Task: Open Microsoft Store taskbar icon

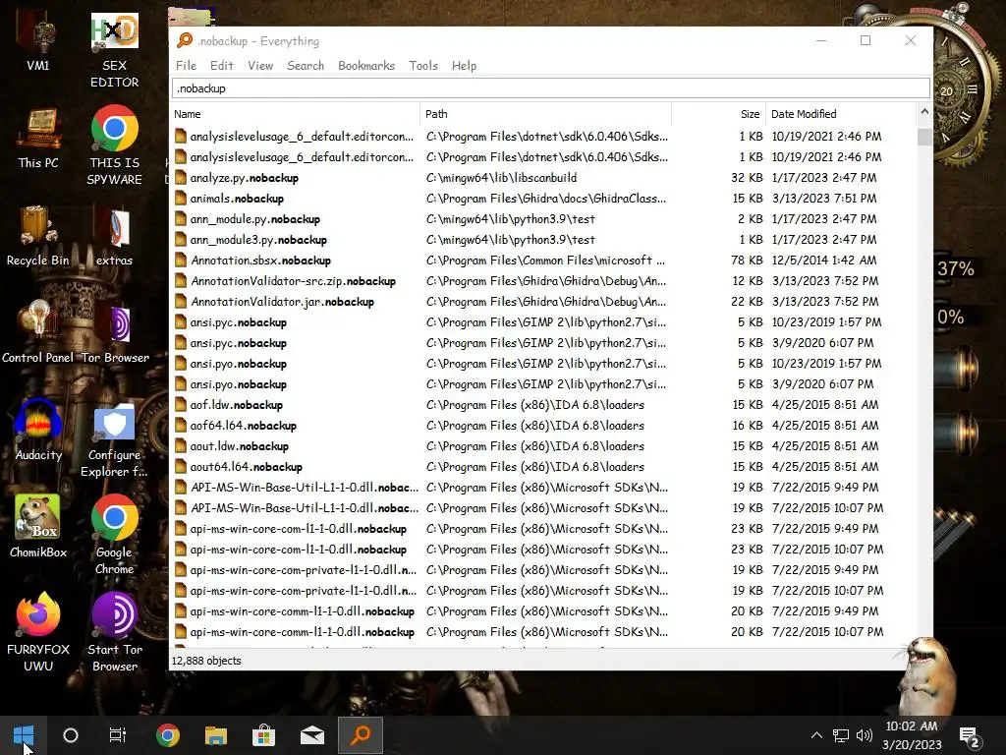Action: point(263,735)
